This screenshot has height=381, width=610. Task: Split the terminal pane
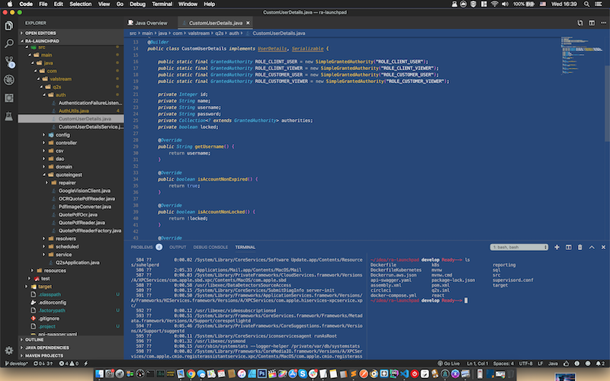(x=569, y=247)
